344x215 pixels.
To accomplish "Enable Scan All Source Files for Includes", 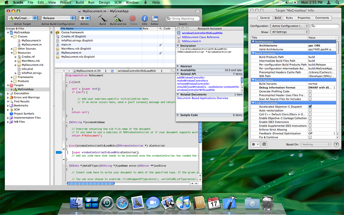I will tap(310, 99).
